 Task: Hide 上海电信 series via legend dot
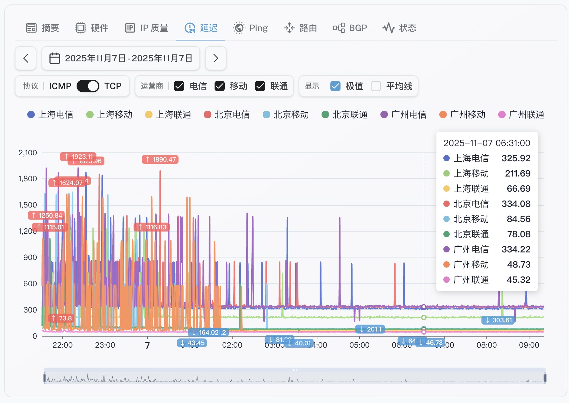pos(31,115)
